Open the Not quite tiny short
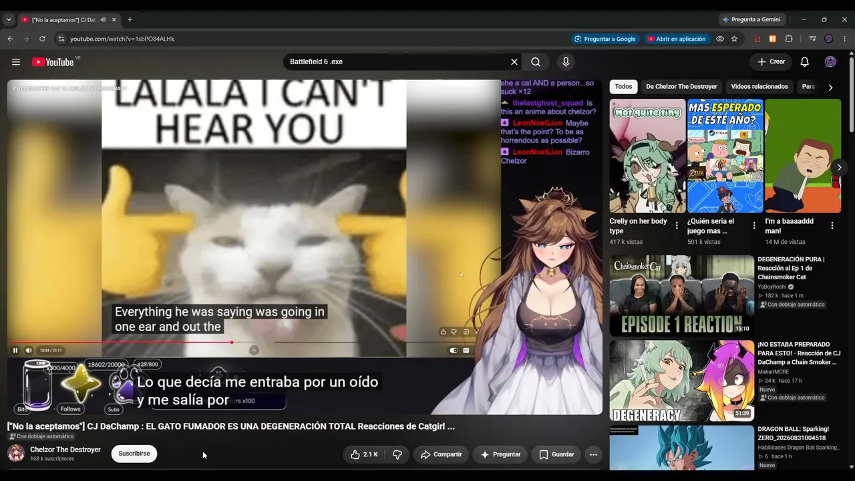The height and width of the screenshot is (481, 855). click(647, 156)
